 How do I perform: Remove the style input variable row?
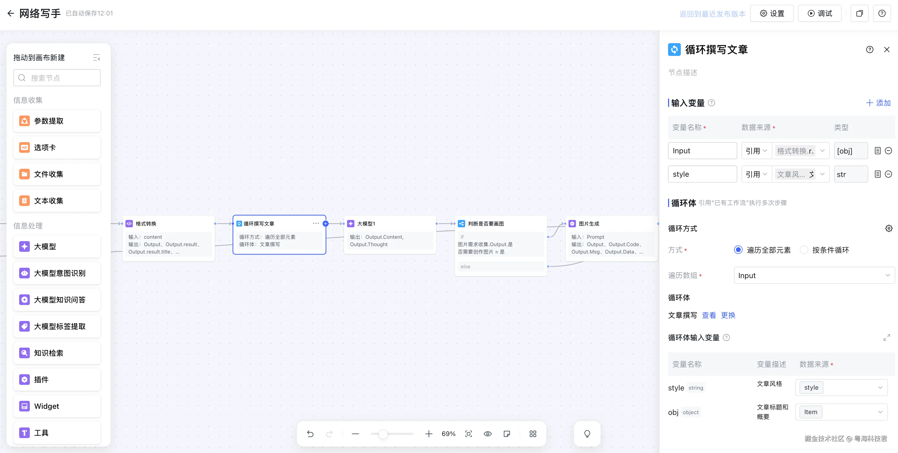click(x=889, y=174)
